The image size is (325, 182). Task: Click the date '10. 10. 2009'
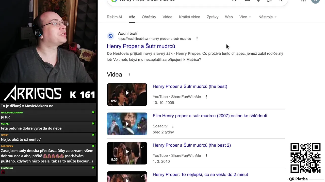(163, 103)
